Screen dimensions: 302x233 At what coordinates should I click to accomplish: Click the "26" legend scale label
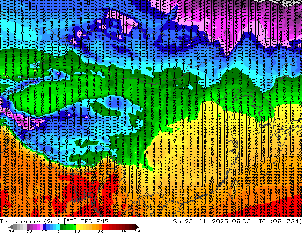(x=100, y=231)
